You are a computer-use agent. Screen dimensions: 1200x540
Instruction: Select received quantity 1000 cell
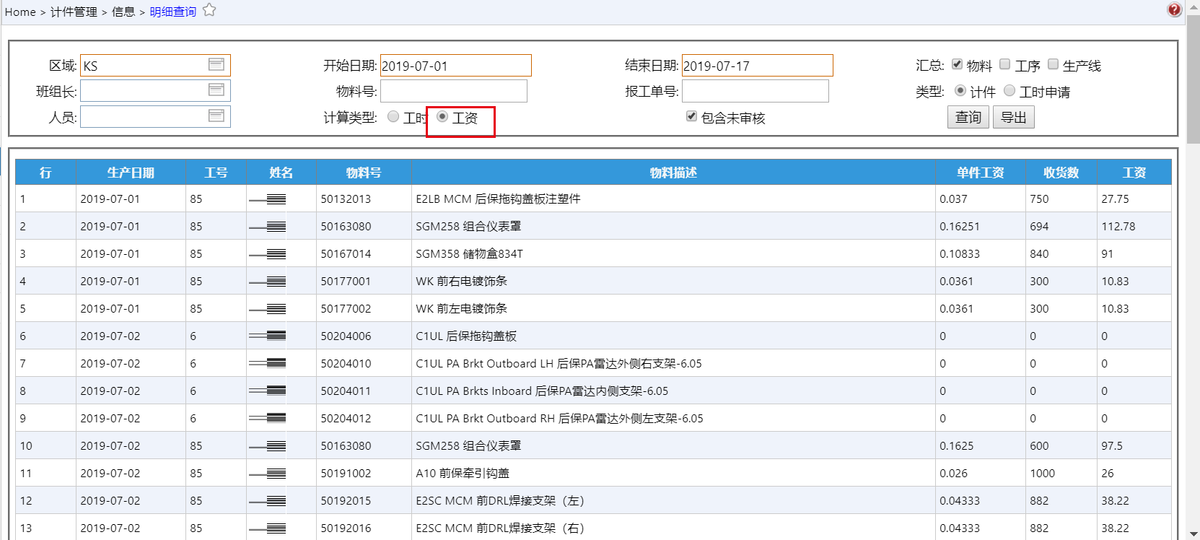click(1061, 473)
